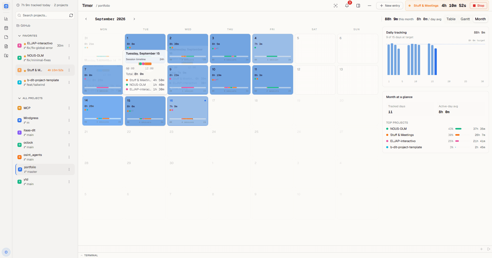This screenshot has width=492, height=258.
Task: Click the New entry button
Action: 390,6
